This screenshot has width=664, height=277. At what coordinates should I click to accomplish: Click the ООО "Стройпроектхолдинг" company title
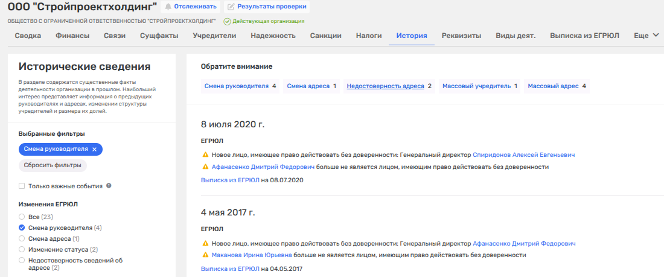click(x=82, y=7)
